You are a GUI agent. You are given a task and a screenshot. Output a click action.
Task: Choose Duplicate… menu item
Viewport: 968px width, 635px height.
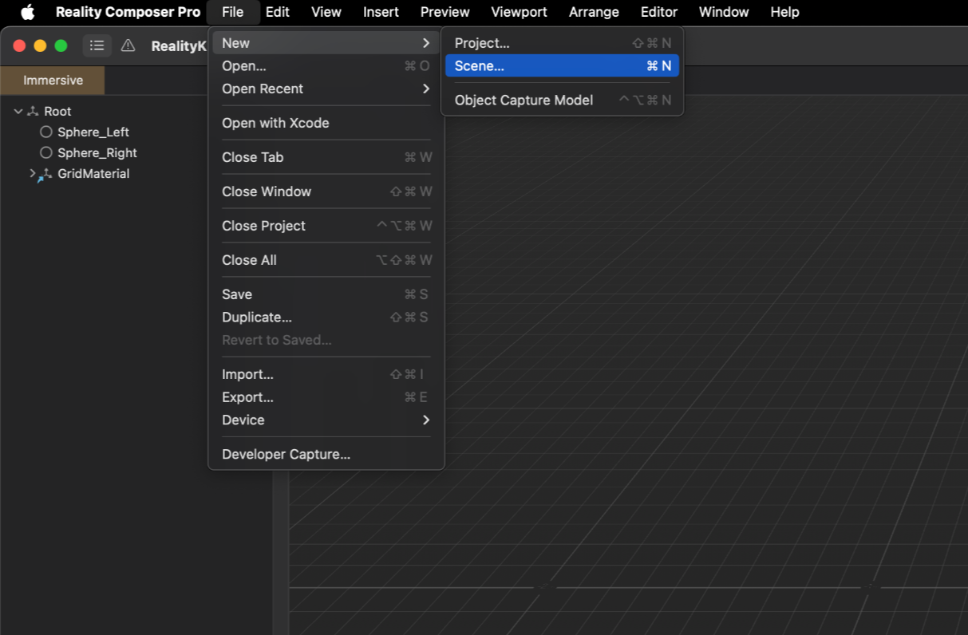tap(326, 317)
